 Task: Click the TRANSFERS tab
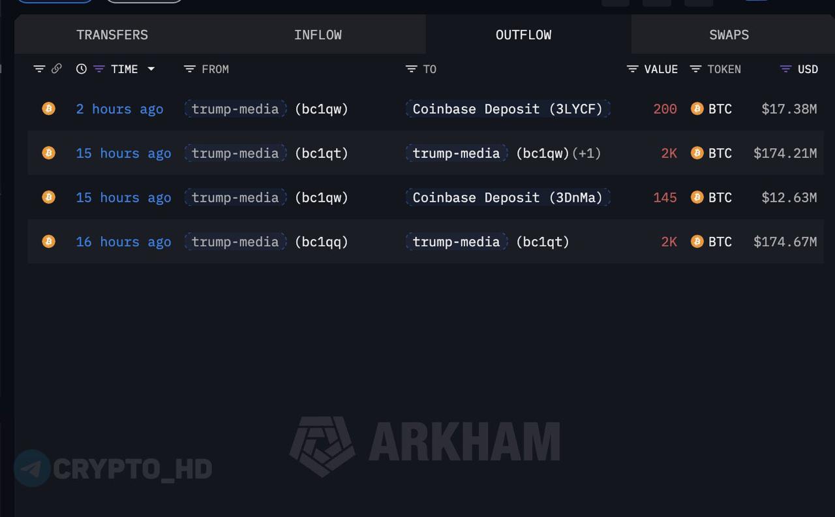(x=112, y=34)
